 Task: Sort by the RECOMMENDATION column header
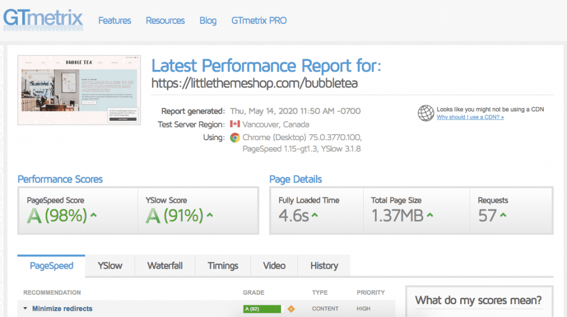click(x=52, y=293)
